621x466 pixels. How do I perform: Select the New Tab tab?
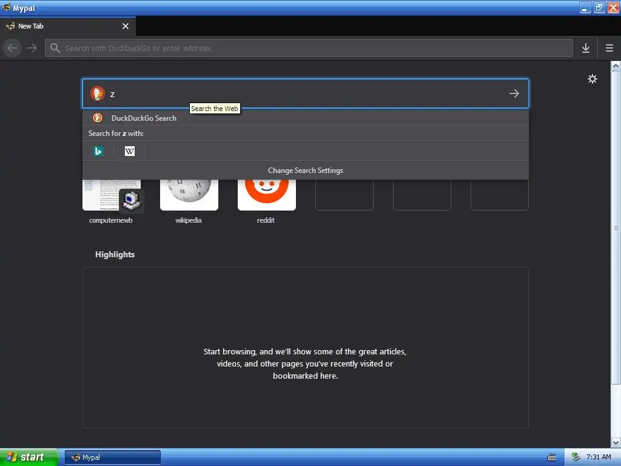pyautogui.click(x=68, y=26)
